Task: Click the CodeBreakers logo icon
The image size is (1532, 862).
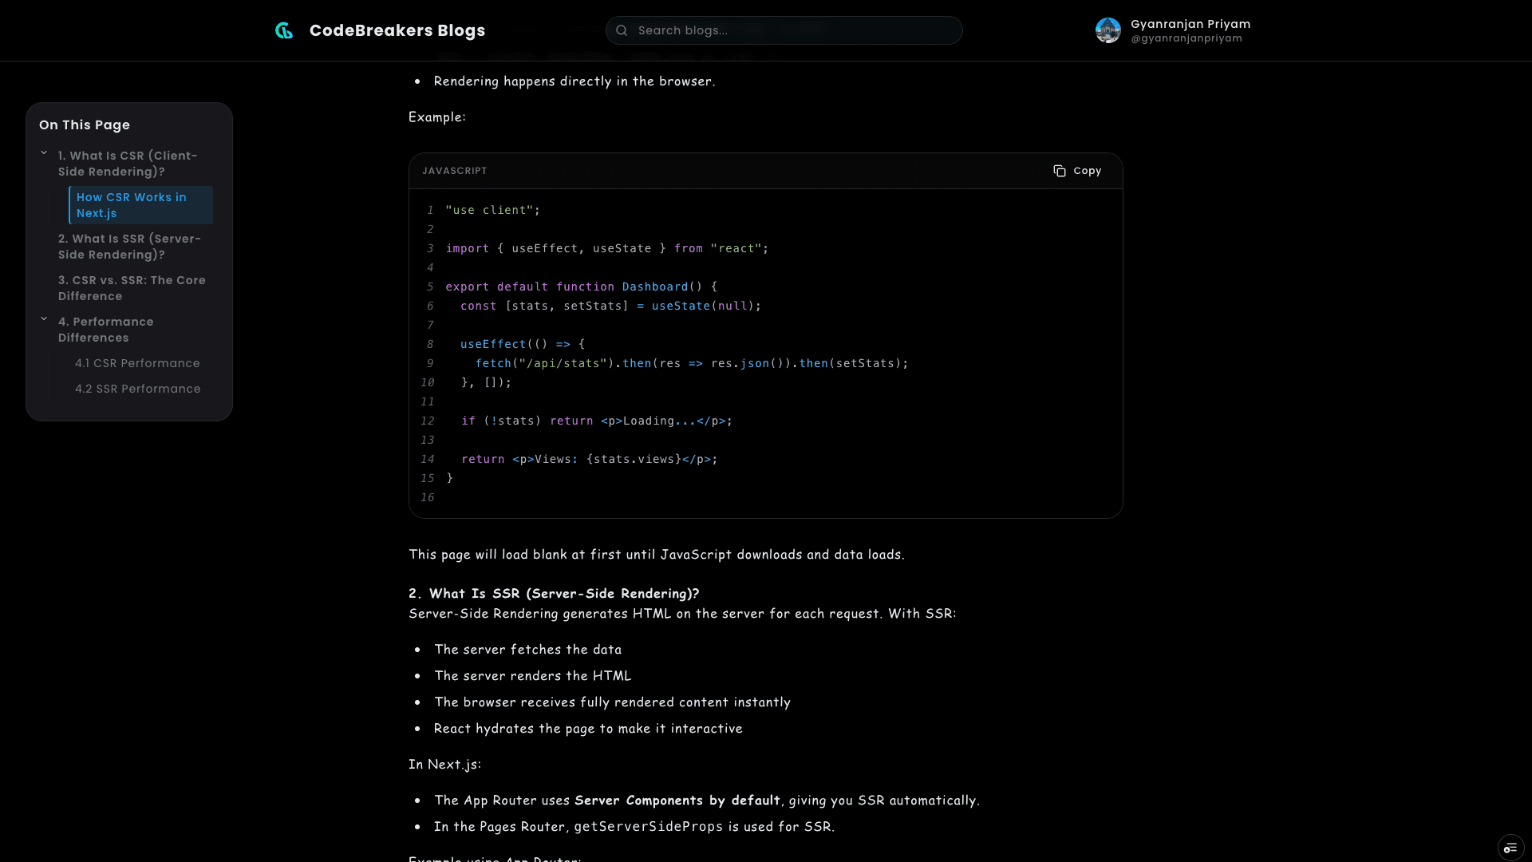Action: coord(284,30)
